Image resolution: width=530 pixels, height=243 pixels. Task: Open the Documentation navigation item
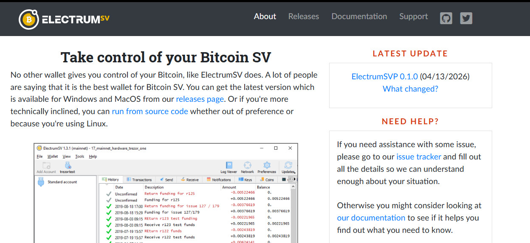tap(359, 17)
